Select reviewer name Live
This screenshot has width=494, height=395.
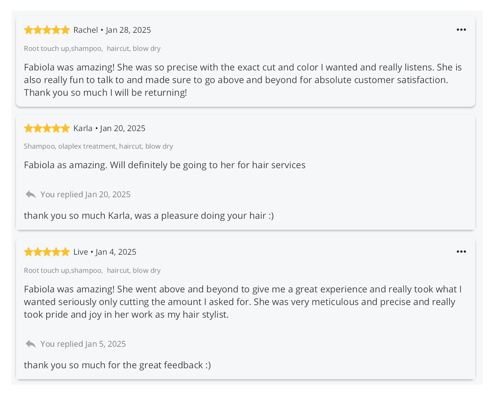pyautogui.click(x=81, y=252)
